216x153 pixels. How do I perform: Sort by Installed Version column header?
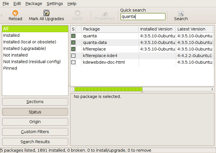click(x=157, y=29)
